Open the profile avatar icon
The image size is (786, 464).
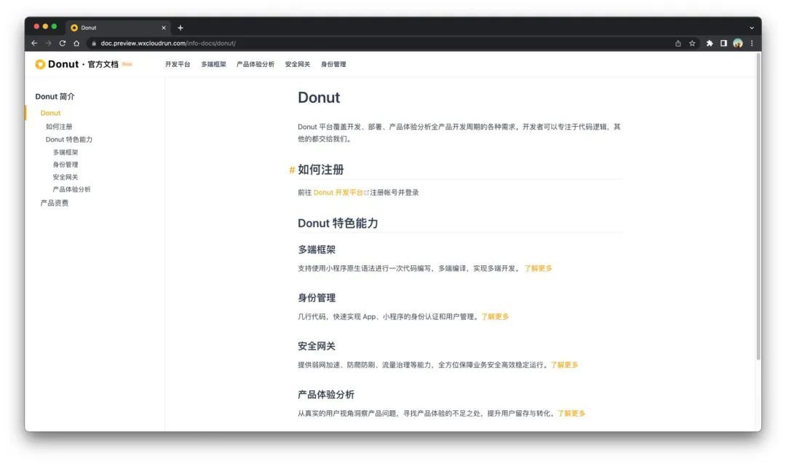pyautogui.click(x=737, y=43)
